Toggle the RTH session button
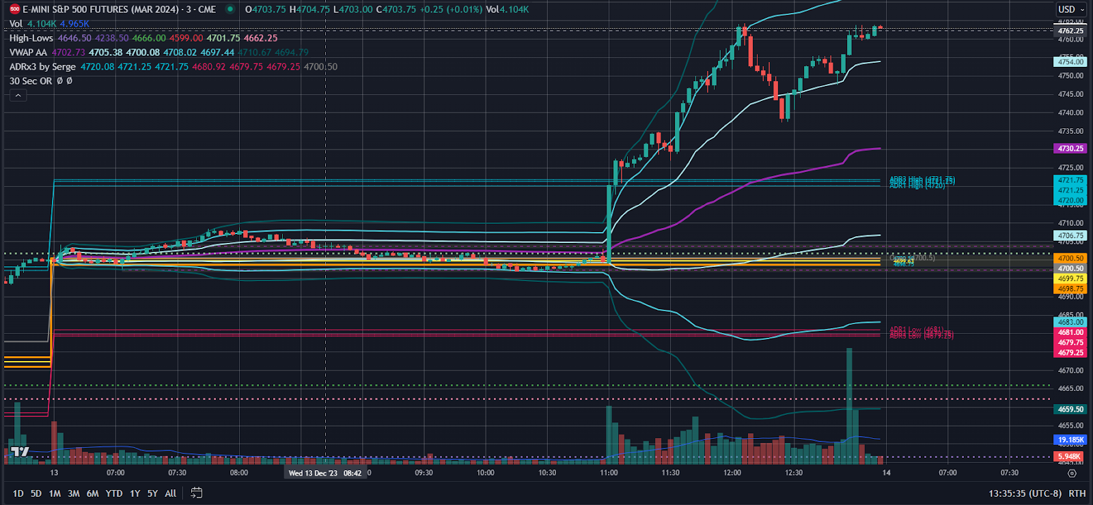Viewport: 1093px width, 505px height. click(1077, 493)
